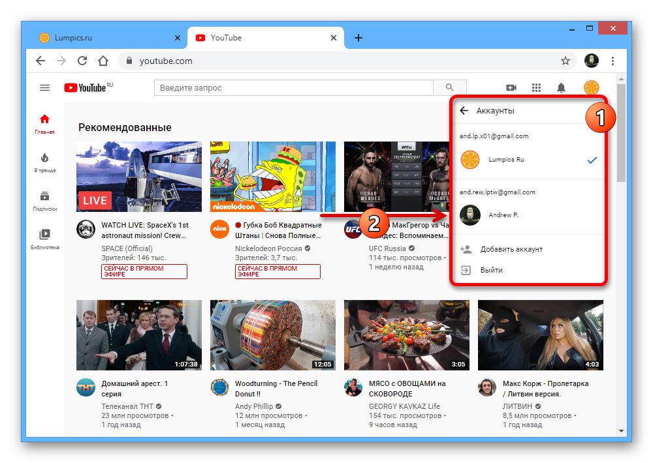Open the SpongeBob video thumbnail
This screenshot has width=653, height=463.
(x=273, y=176)
